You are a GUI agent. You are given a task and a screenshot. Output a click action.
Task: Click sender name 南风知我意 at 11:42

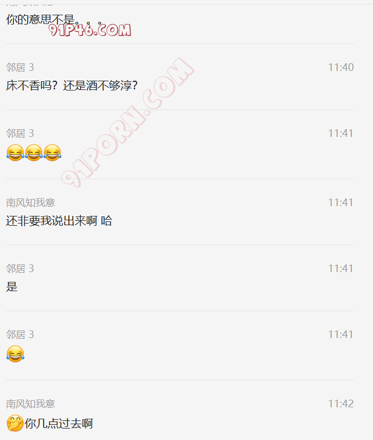(x=30, y=404)
